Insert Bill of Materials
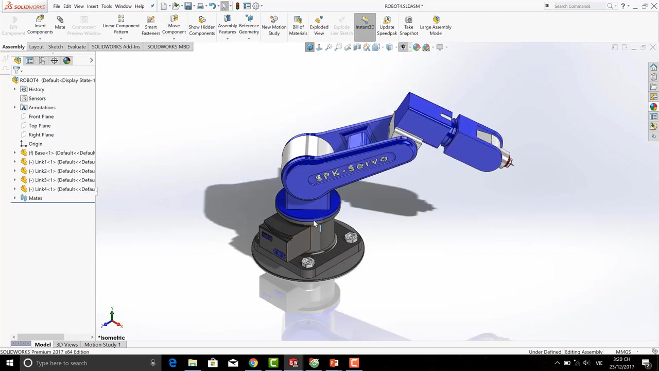 point(298,26)
